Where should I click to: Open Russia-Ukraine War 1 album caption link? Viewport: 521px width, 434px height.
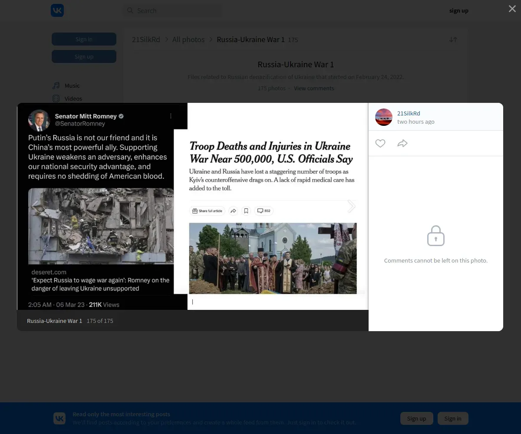click(x=54, y=321)
